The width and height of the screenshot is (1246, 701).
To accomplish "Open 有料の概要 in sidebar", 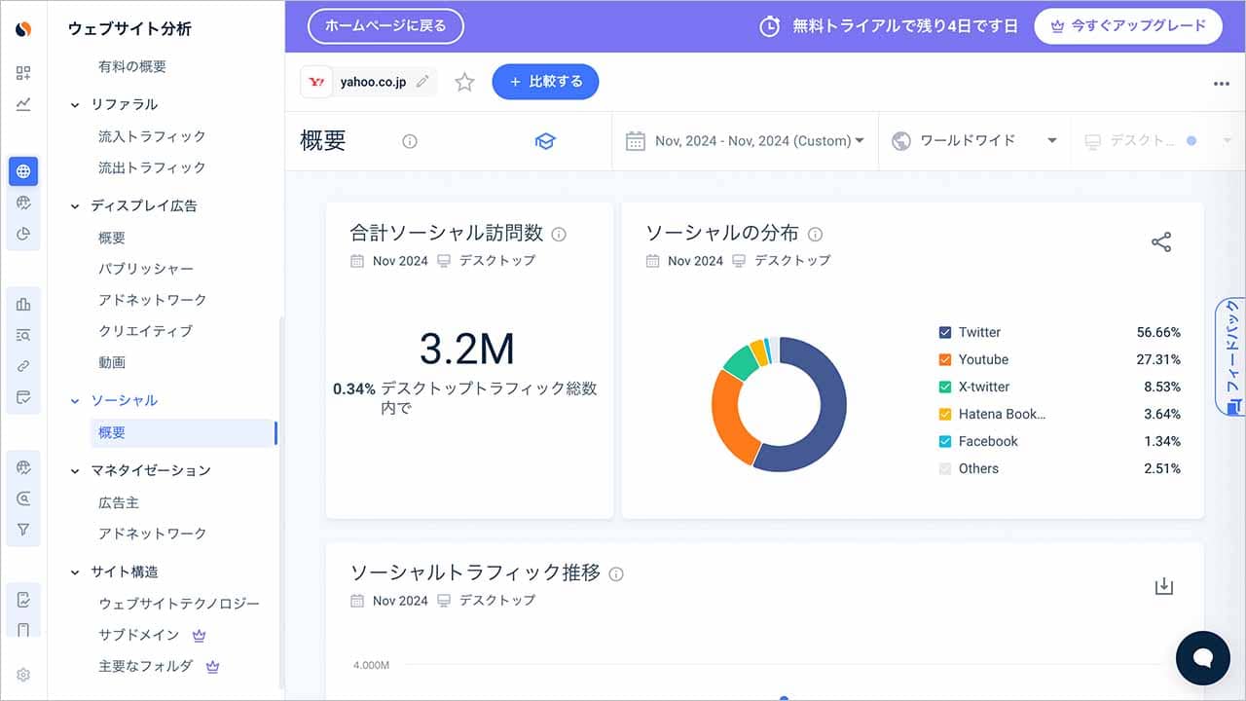I will (132, 66).
